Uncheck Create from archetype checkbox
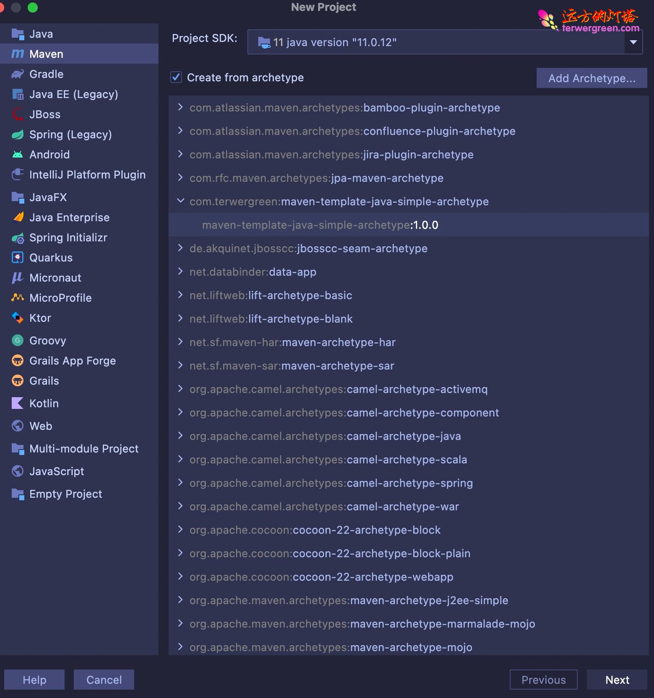654x698 pixels. tap(176, 78)
